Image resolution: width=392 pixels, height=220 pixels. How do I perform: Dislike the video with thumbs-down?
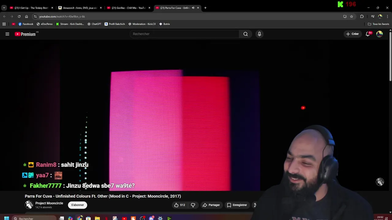(193, 205)
